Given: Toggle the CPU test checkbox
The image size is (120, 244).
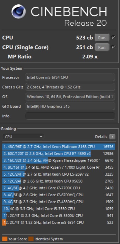Looking at the screenshot, I should click(113, 37).
